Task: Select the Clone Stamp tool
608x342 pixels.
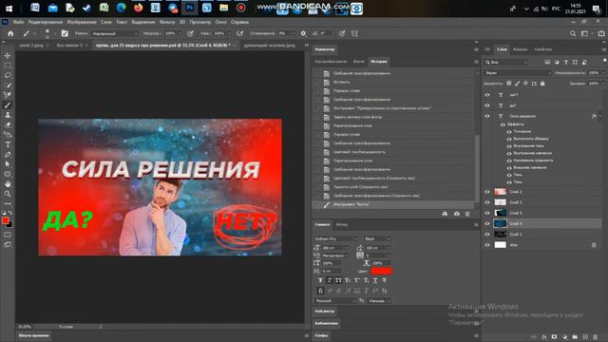Action: 8,115
